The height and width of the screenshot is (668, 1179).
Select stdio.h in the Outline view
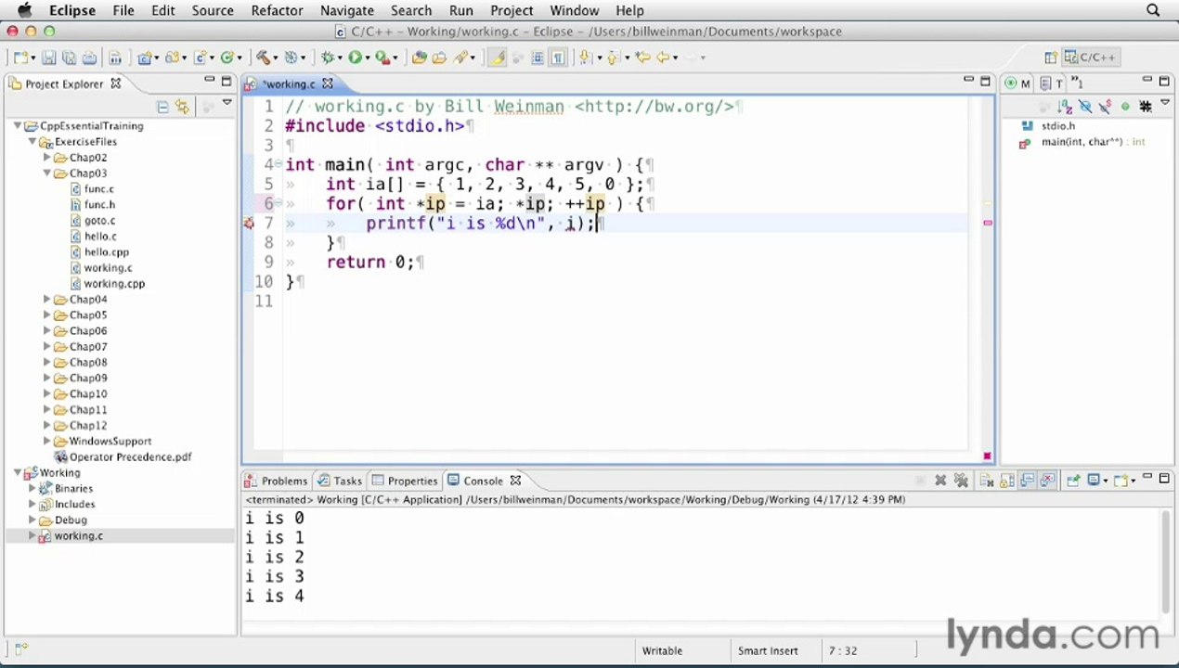[x=1048, y=126]
